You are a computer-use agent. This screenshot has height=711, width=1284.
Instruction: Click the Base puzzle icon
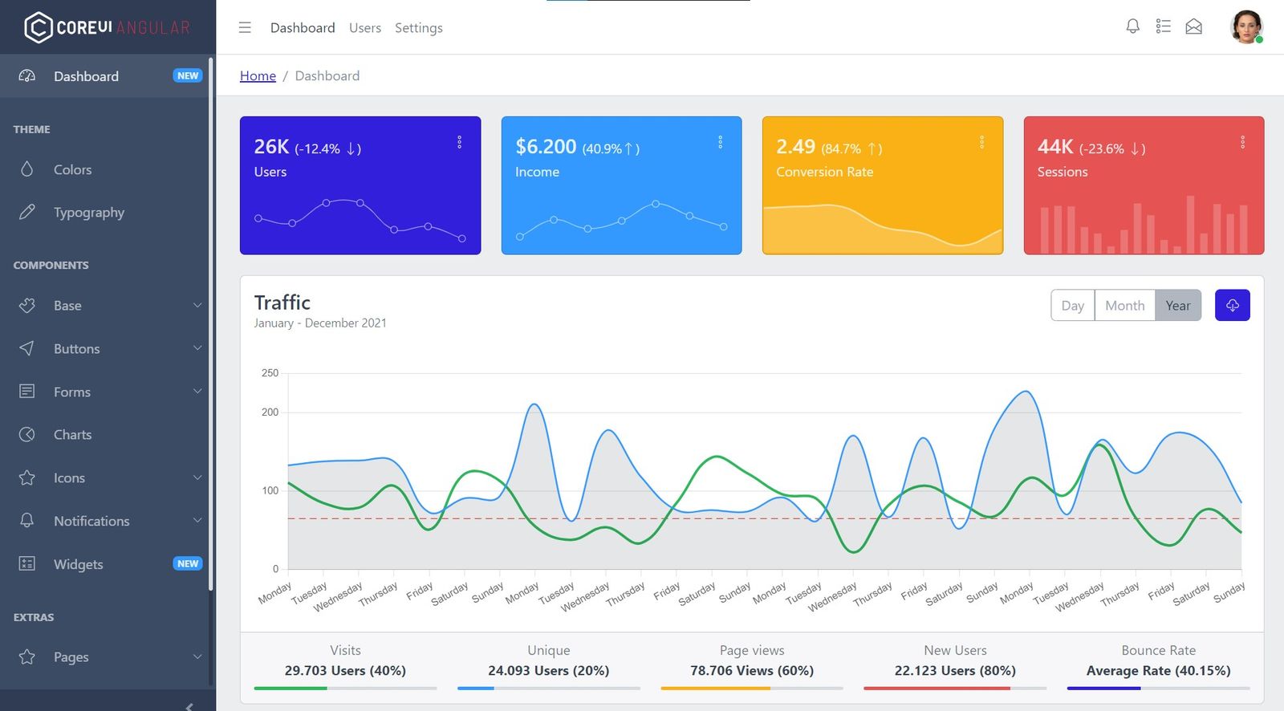(x=26, y=306)
